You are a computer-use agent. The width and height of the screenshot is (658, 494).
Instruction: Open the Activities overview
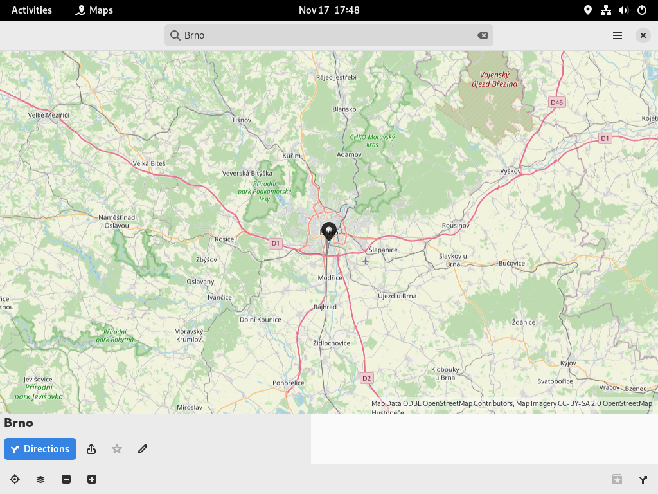click(31, 10)
